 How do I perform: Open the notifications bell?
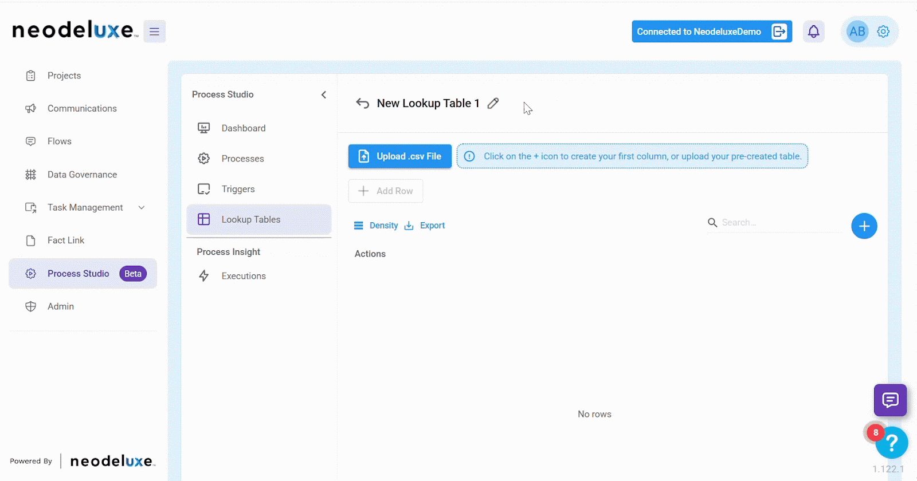point(813,31)
